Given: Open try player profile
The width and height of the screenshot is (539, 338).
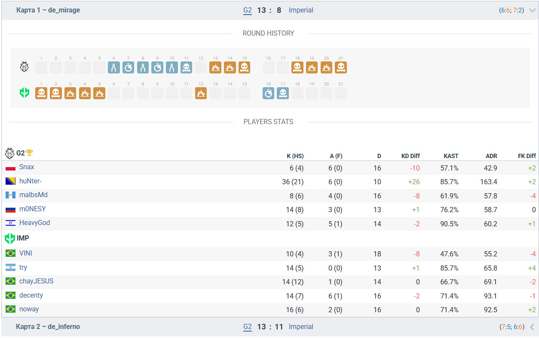Looking at the screenshot, I should (23, 268).
